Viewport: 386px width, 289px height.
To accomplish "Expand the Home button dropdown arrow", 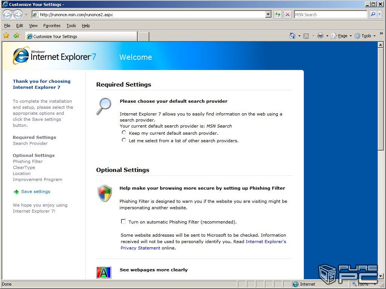I will click(x=299, y=36).
